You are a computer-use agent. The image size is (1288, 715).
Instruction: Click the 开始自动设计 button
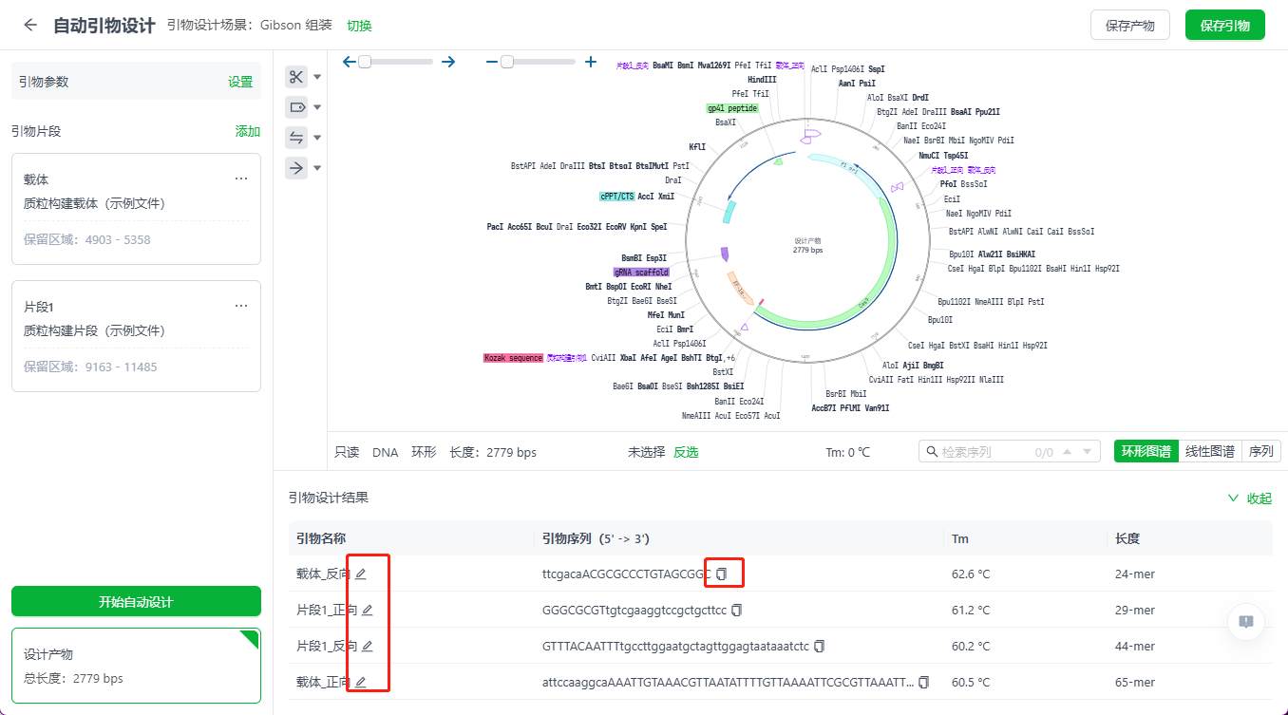[136, 602]
